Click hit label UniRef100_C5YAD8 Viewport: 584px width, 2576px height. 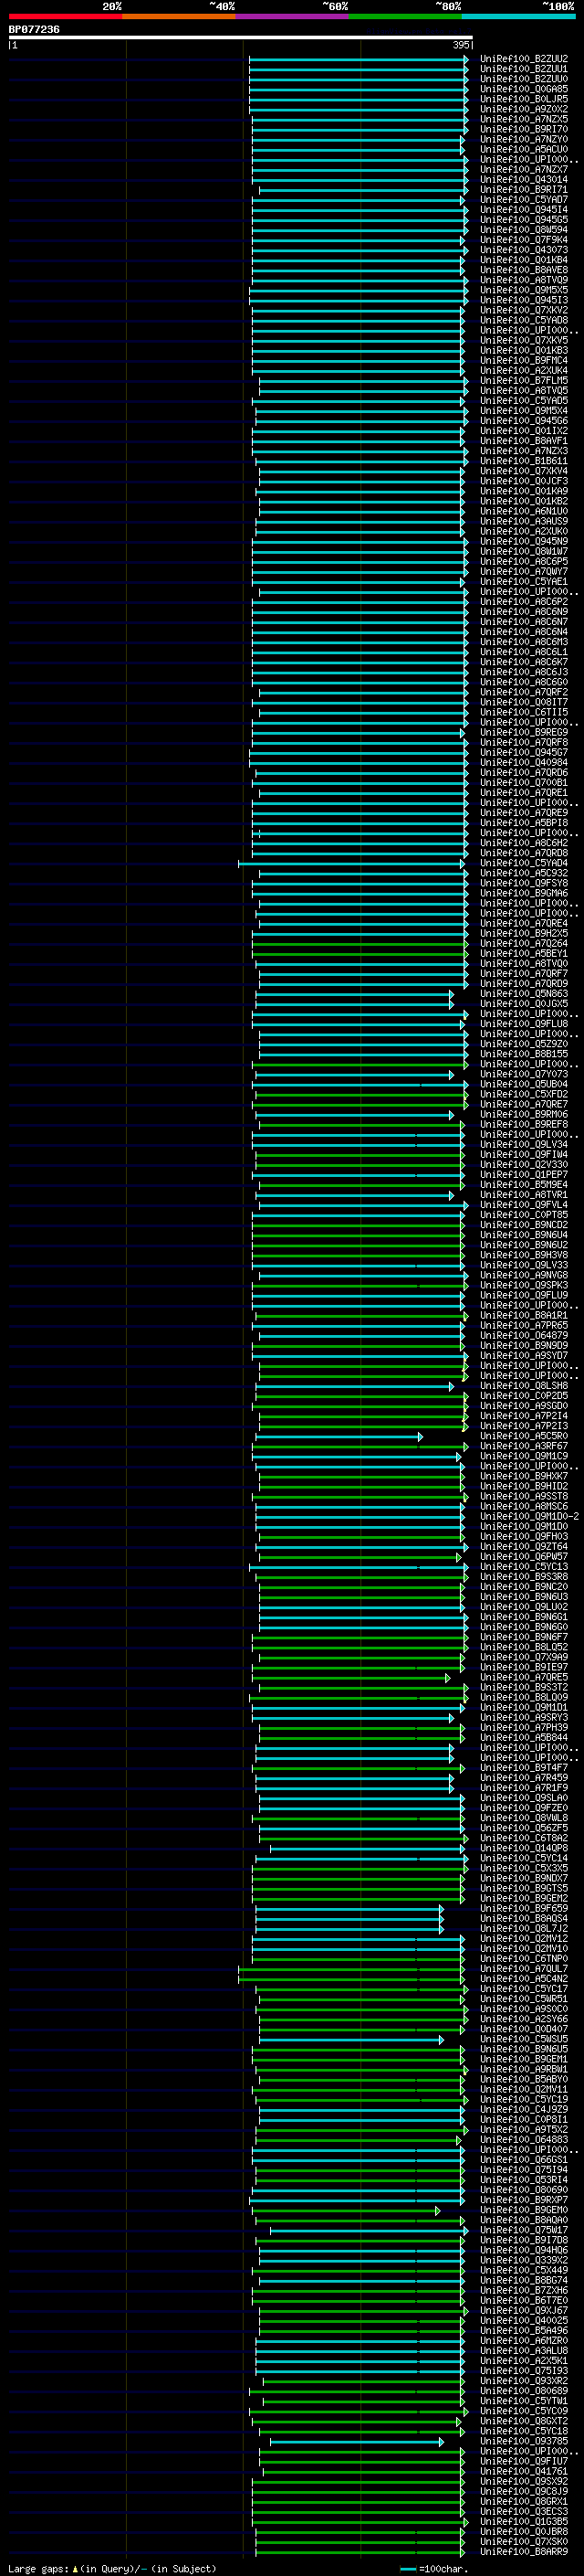pos(524,320)
